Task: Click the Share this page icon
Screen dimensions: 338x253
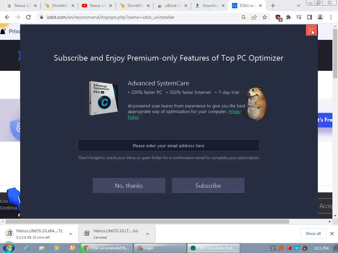Action: pyautogui.click(x=254, y=17)
